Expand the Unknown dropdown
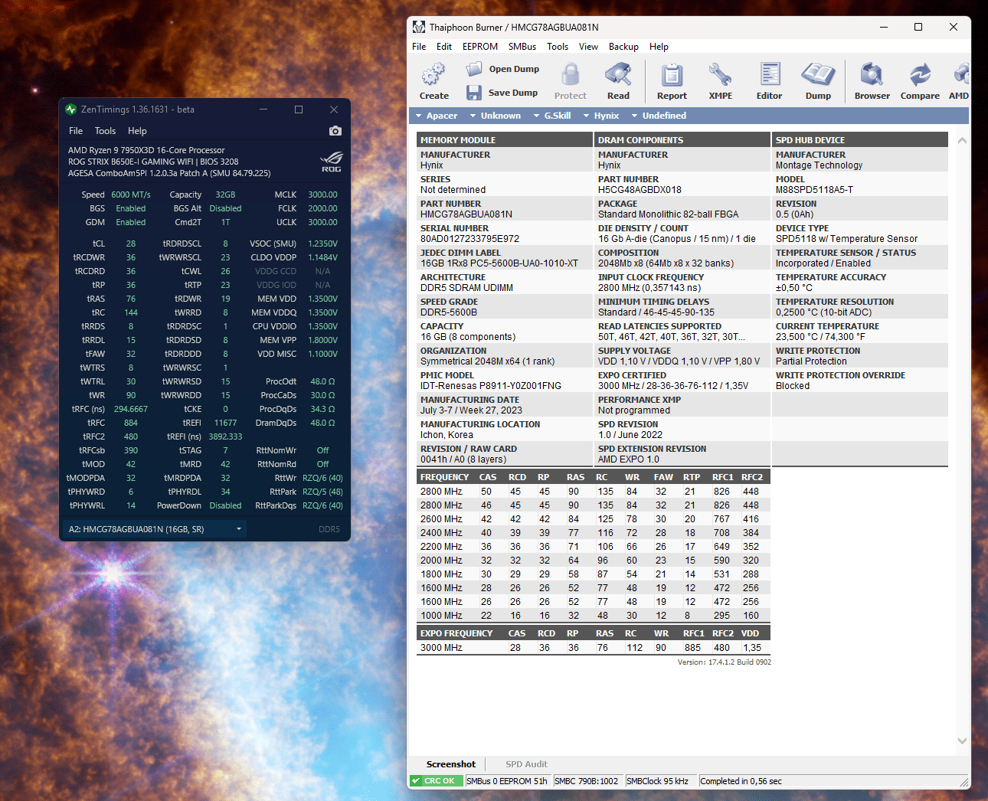Image resolution: width=988 pixels, height=801 pixels. tap(495, 116)
